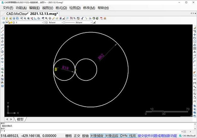The height and width of the screenshot is (138, 197).
Task: Select the Line drawing tool
Action: [2, 27]
